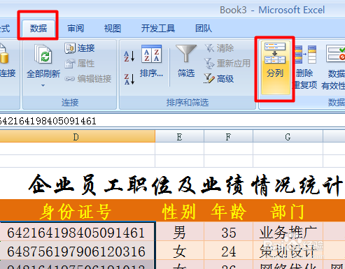Click the 部门 header cell

(288, 211)
